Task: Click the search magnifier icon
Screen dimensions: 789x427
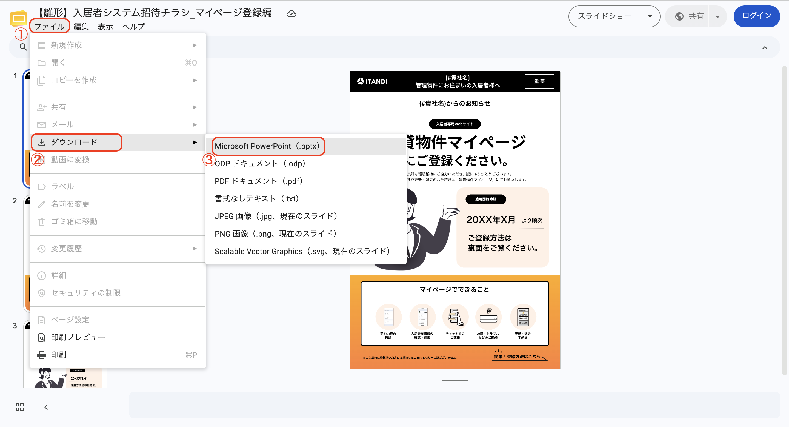Action: [x=23, y=47]
